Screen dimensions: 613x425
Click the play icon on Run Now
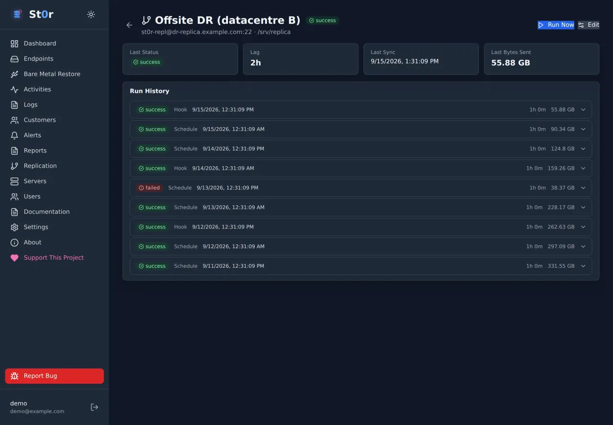(x=541, y=25)
